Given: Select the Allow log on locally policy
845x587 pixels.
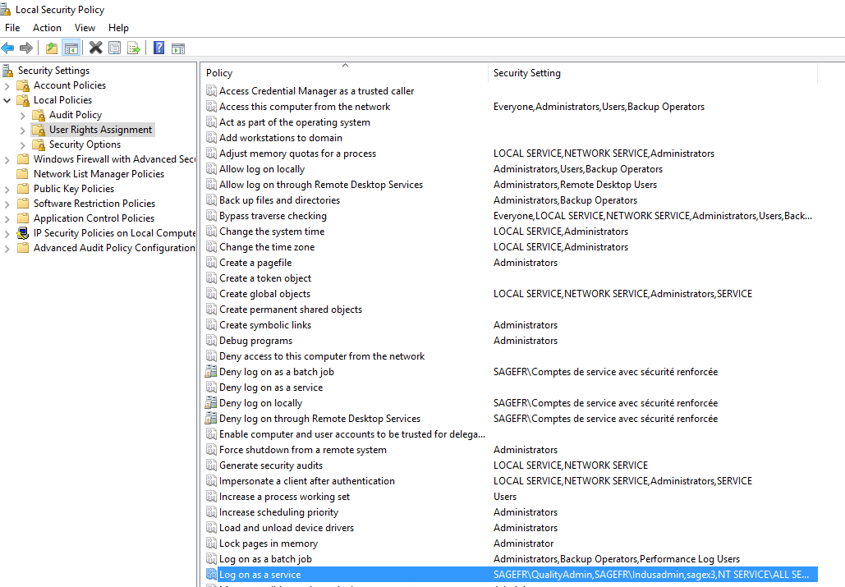Looking at the screenshot, I should click(262, 169).
